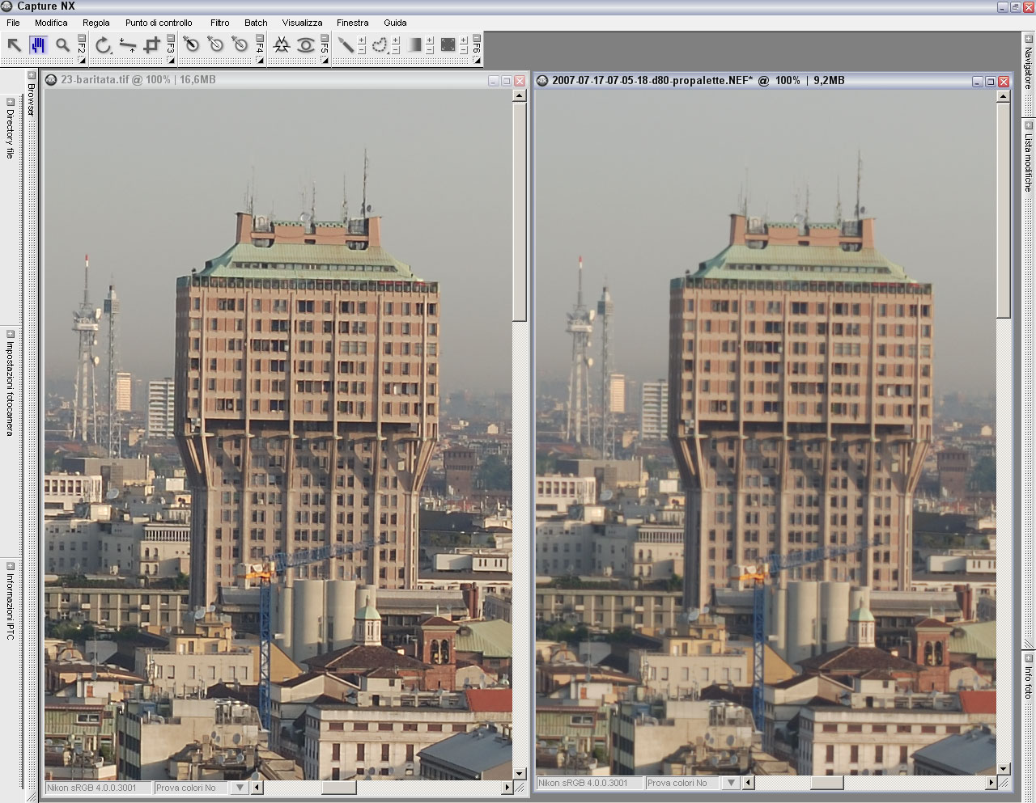Expand the Impostazioni fotocamera panel
1036x803 pixels.
pyautogui.click(x=10, y=334)
